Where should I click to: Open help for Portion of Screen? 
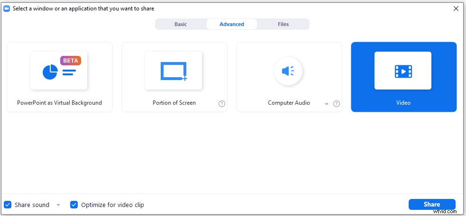222,104
